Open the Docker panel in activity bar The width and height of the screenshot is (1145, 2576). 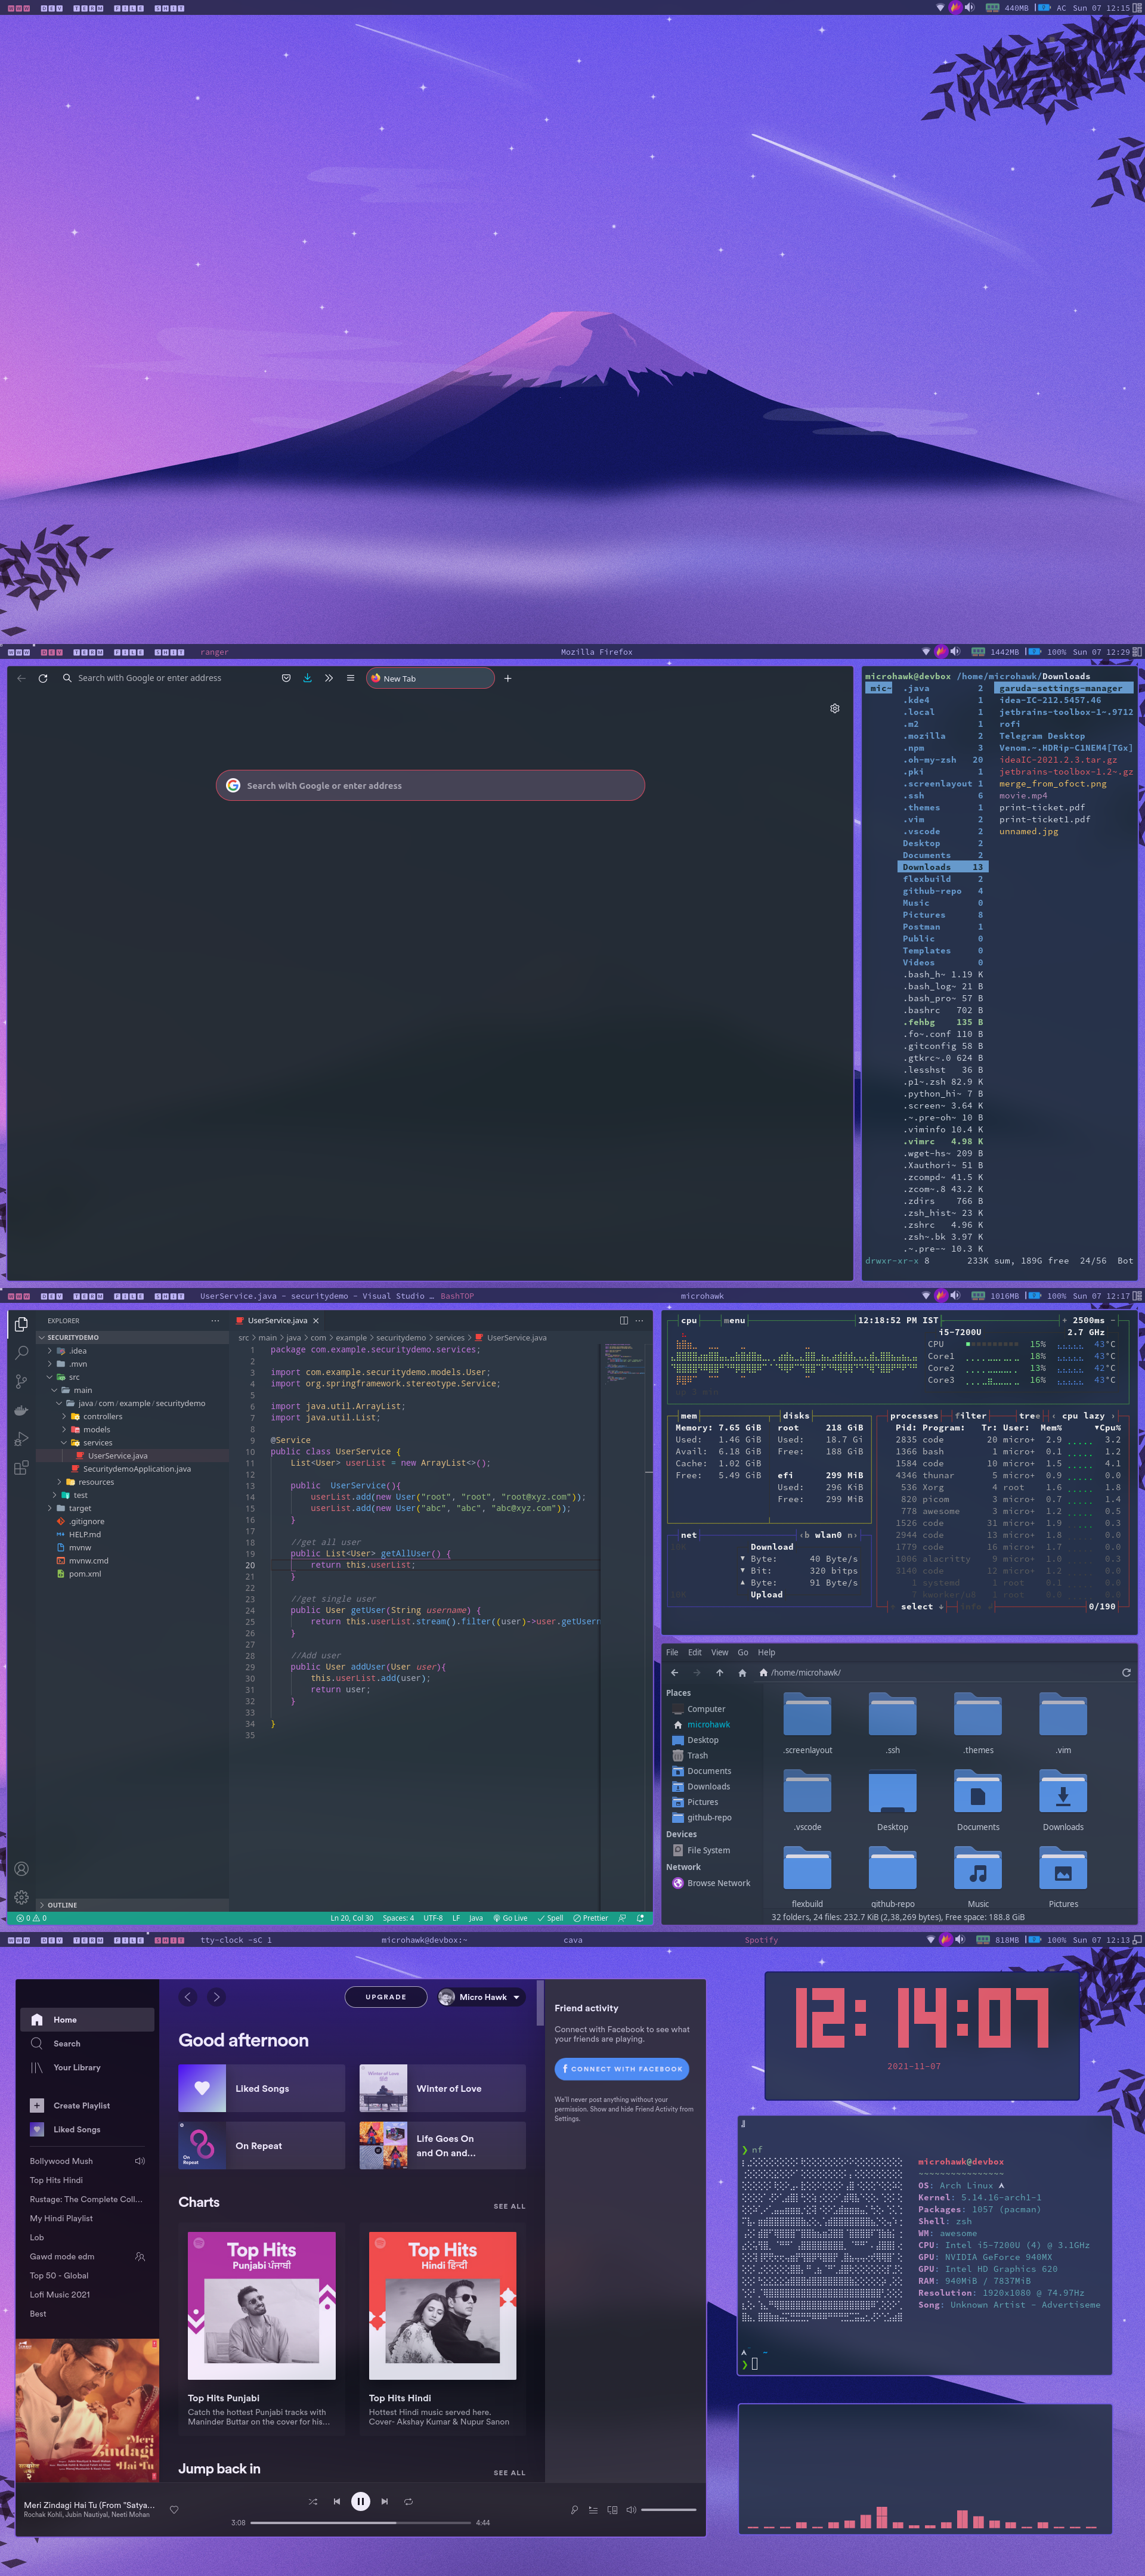21,1410
